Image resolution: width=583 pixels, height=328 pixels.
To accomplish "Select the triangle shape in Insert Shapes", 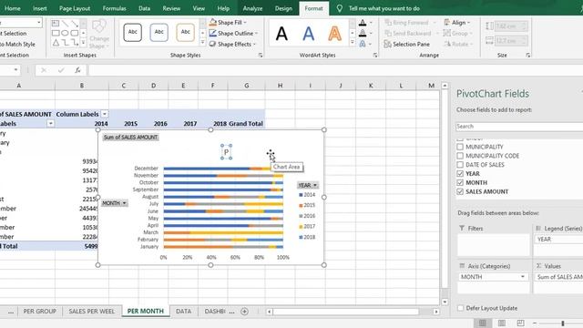I will coord(56,43).
